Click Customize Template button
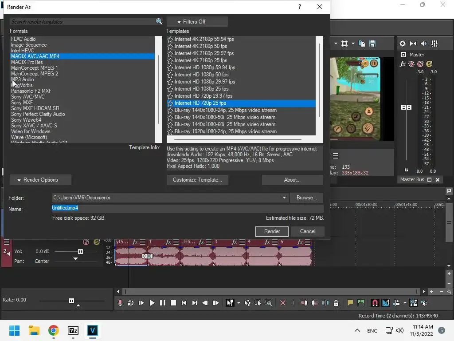454x341 pixels. (197, 180)
